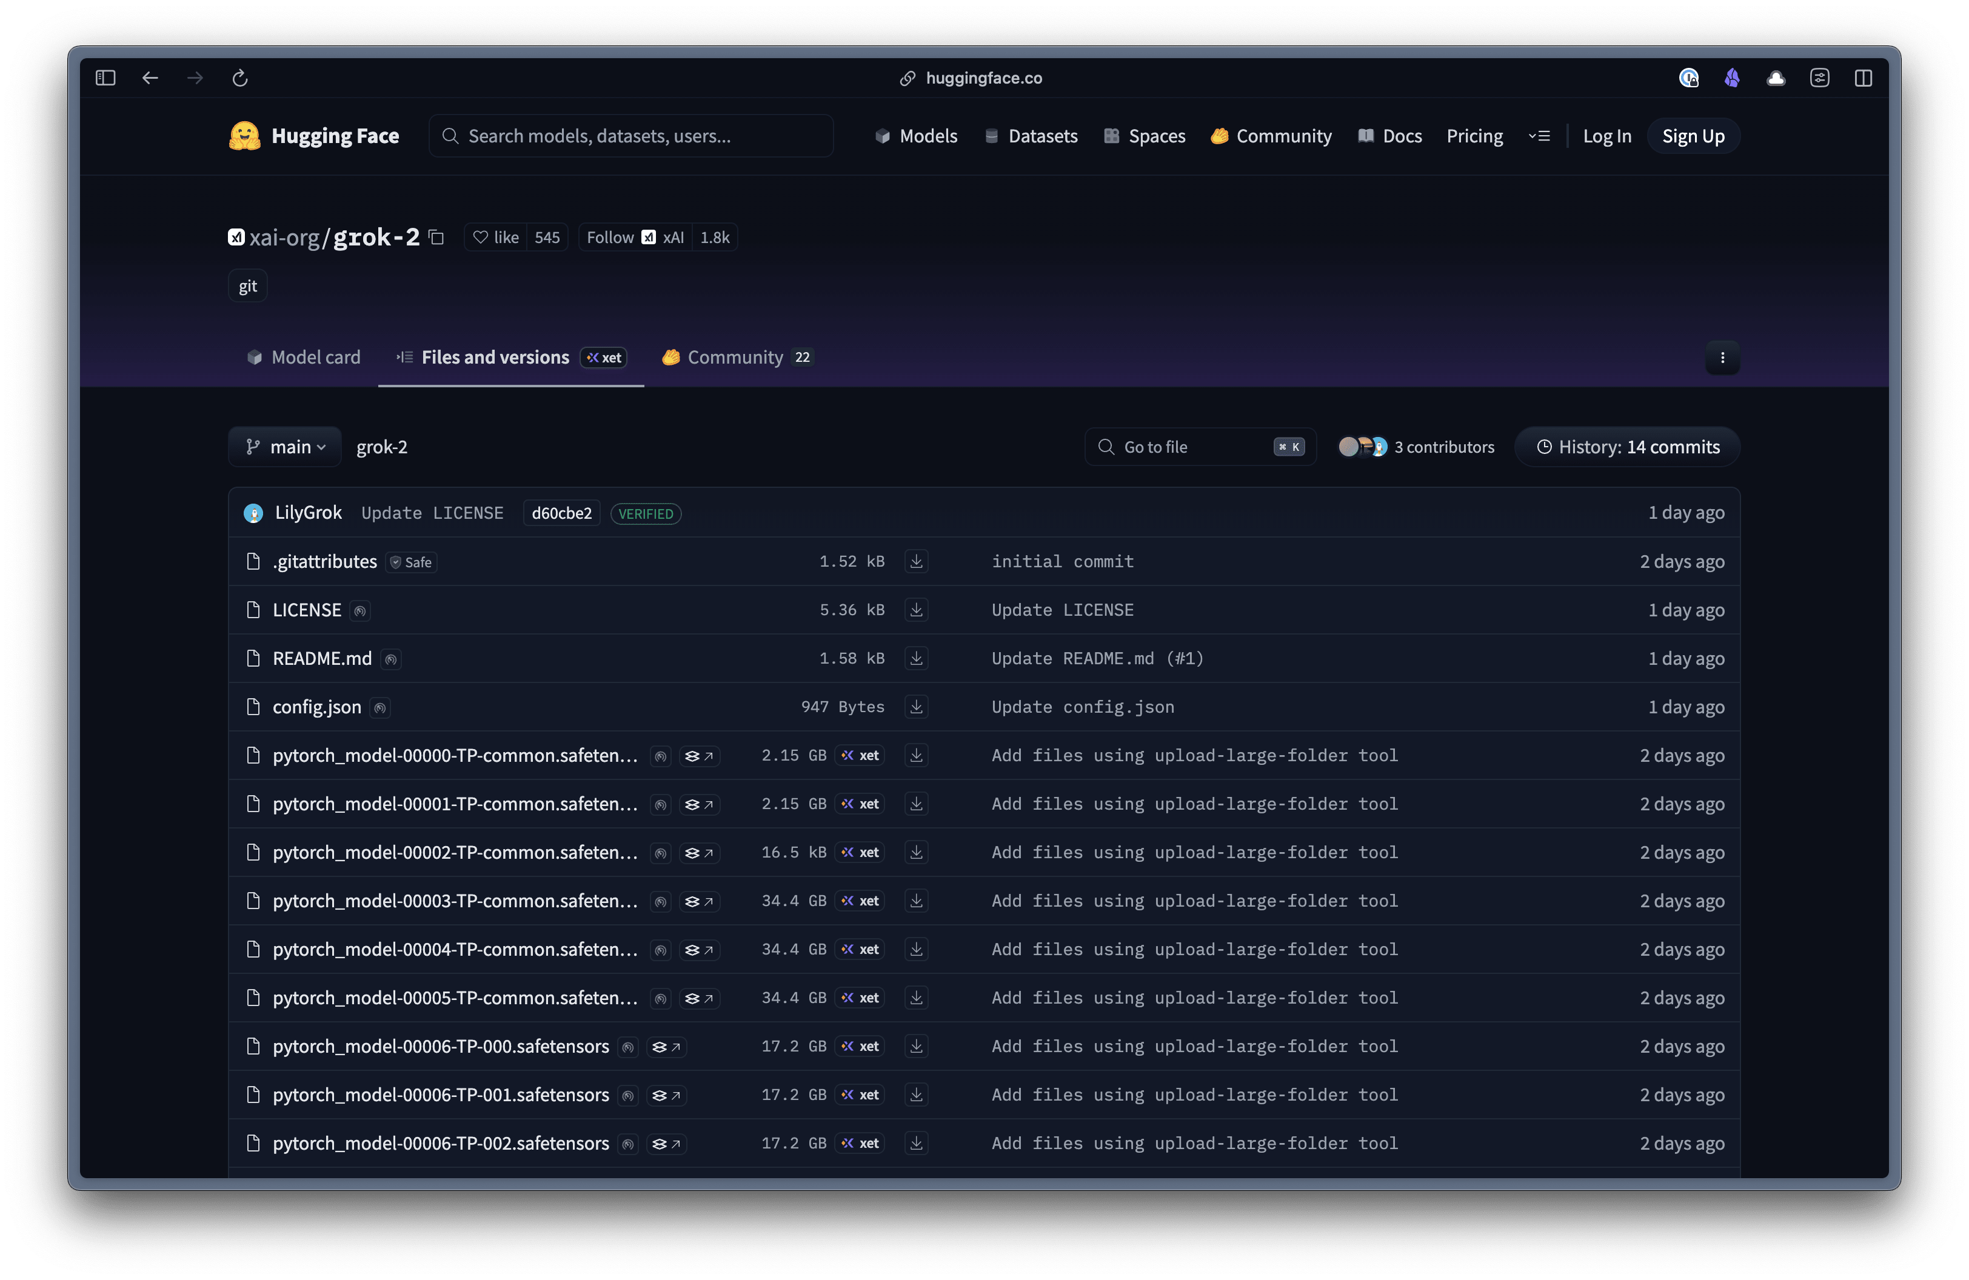Like the grok-2 model
This screenshot has height=1280, width=1969.
(495, 238)
